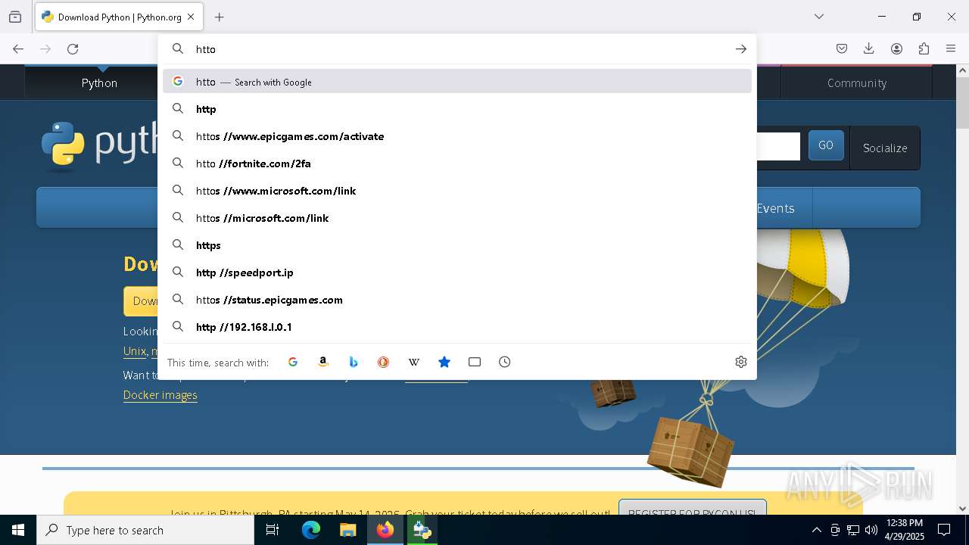Screen dimensions: 969x545
Task: Follow the Docker images link
Action: pos(160,395)
